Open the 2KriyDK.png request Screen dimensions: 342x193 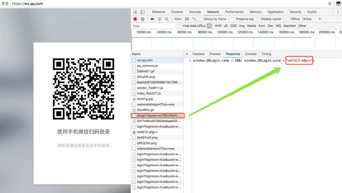[157, 77]
